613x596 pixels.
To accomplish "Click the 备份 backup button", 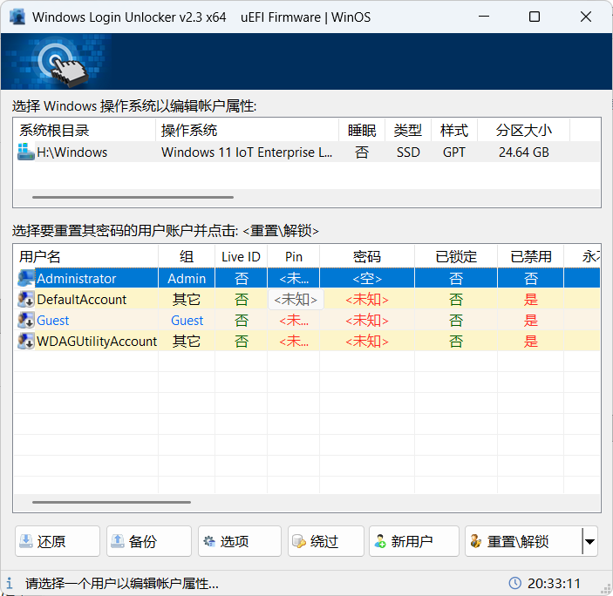I will click(x=149, y=541).
